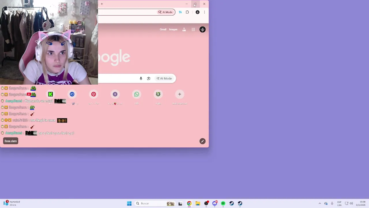Open the Gmail link
This screenshot has height=208, width=369.
point(163,29)
